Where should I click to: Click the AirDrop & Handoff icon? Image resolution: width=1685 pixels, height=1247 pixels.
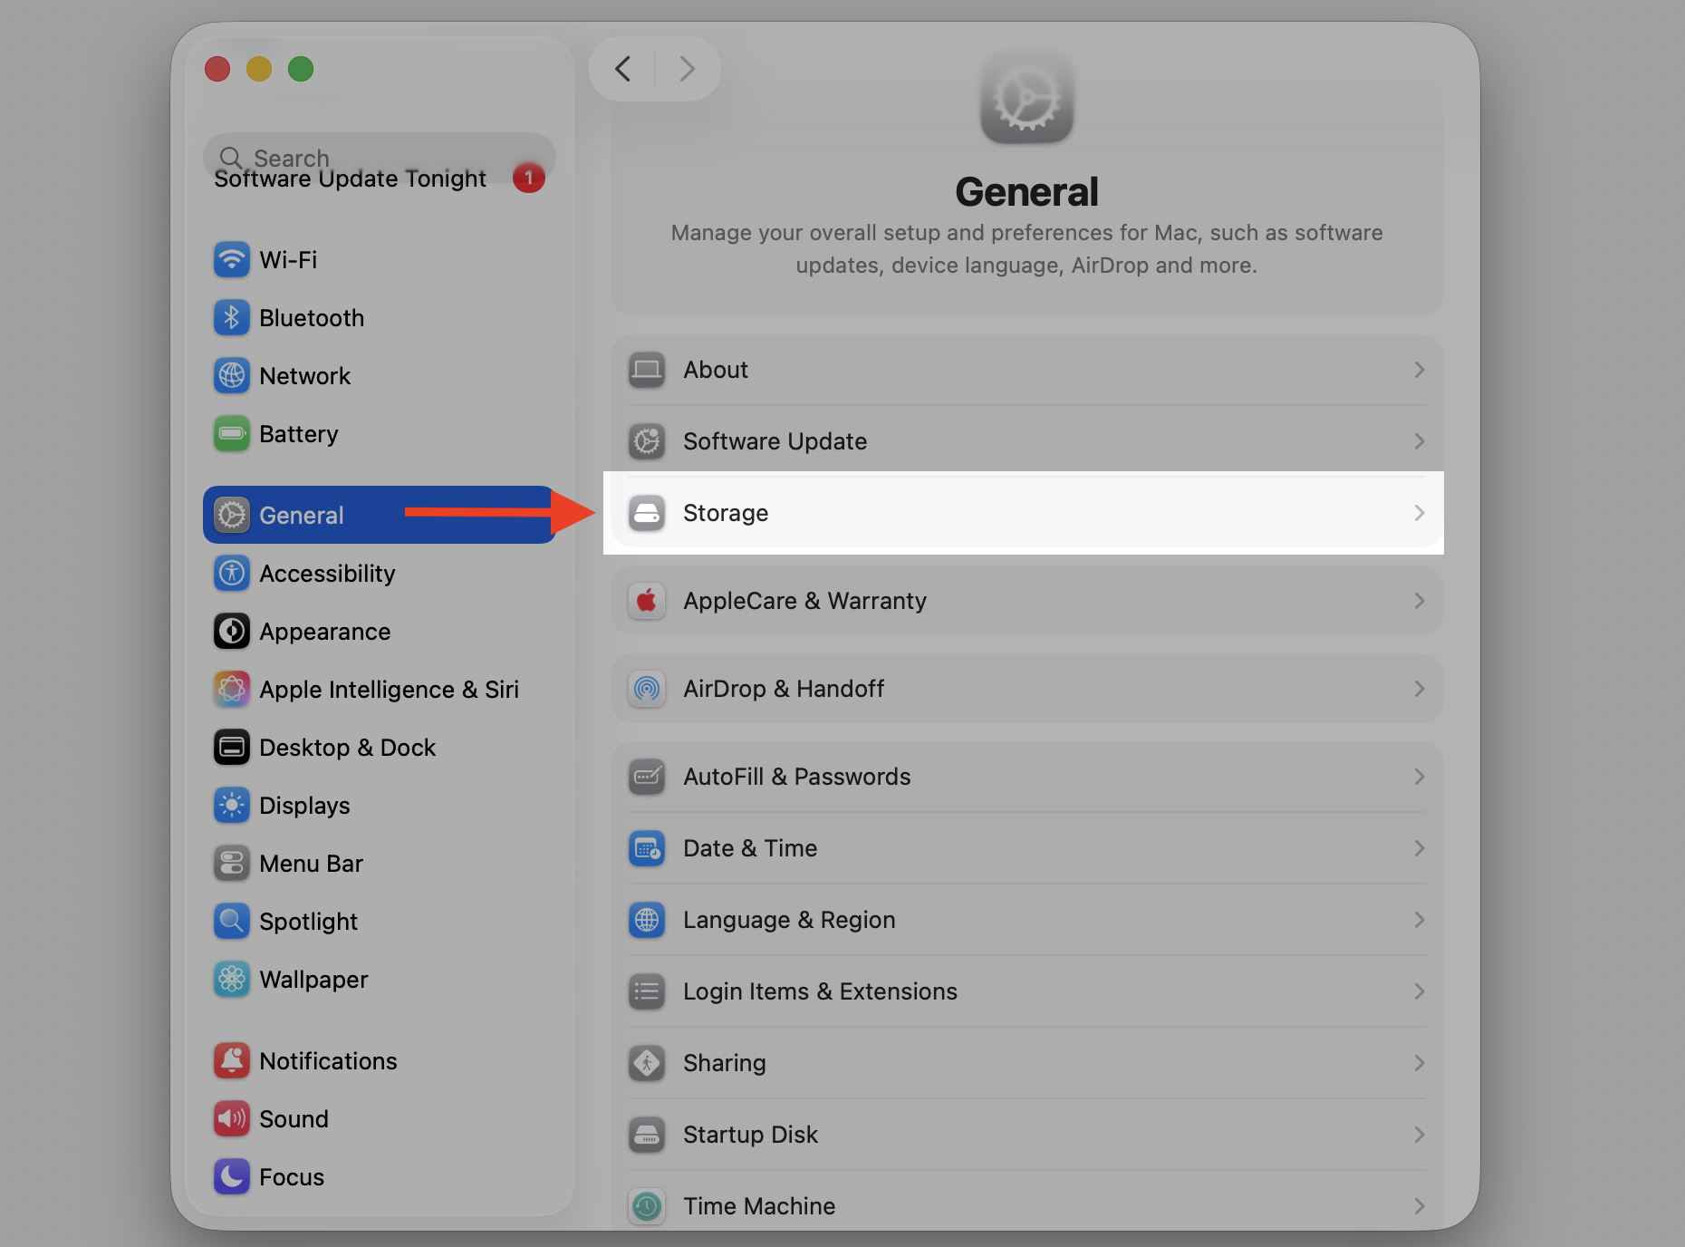647,689
